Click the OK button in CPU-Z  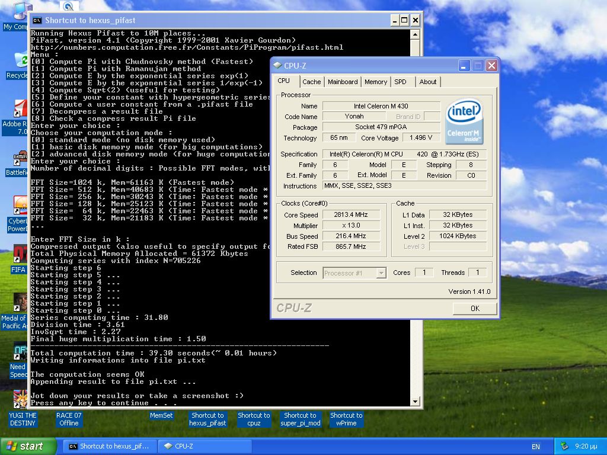coord(475,308)
